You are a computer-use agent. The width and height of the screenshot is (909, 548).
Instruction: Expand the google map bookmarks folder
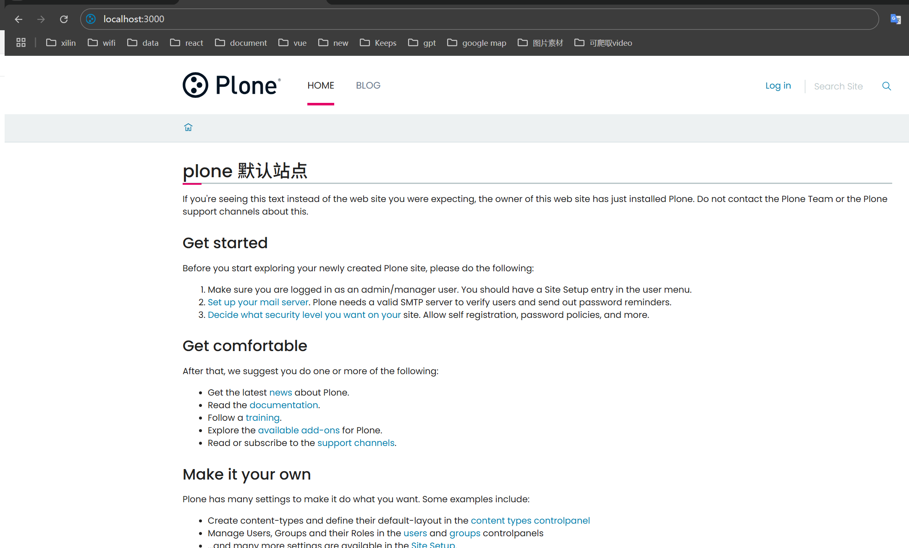[x=477, y=43]
